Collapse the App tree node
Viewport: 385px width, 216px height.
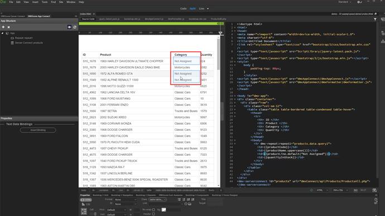point(2,33)
